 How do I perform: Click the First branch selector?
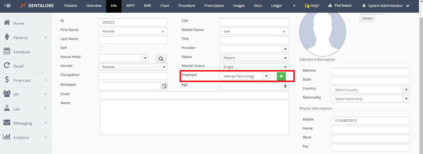coord(340,6)
